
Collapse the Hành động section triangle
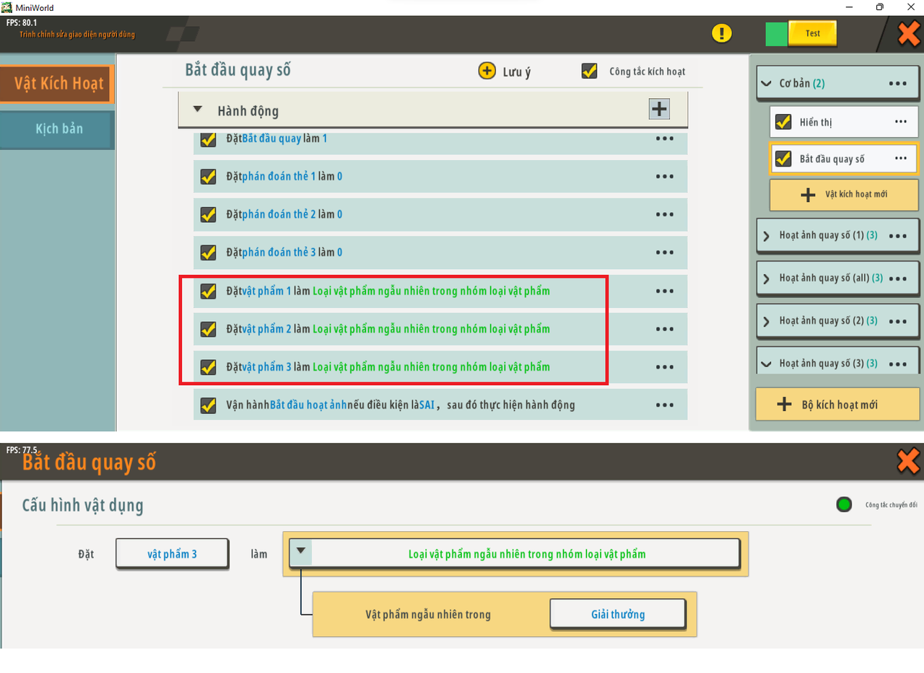click(x=197, y=110)
